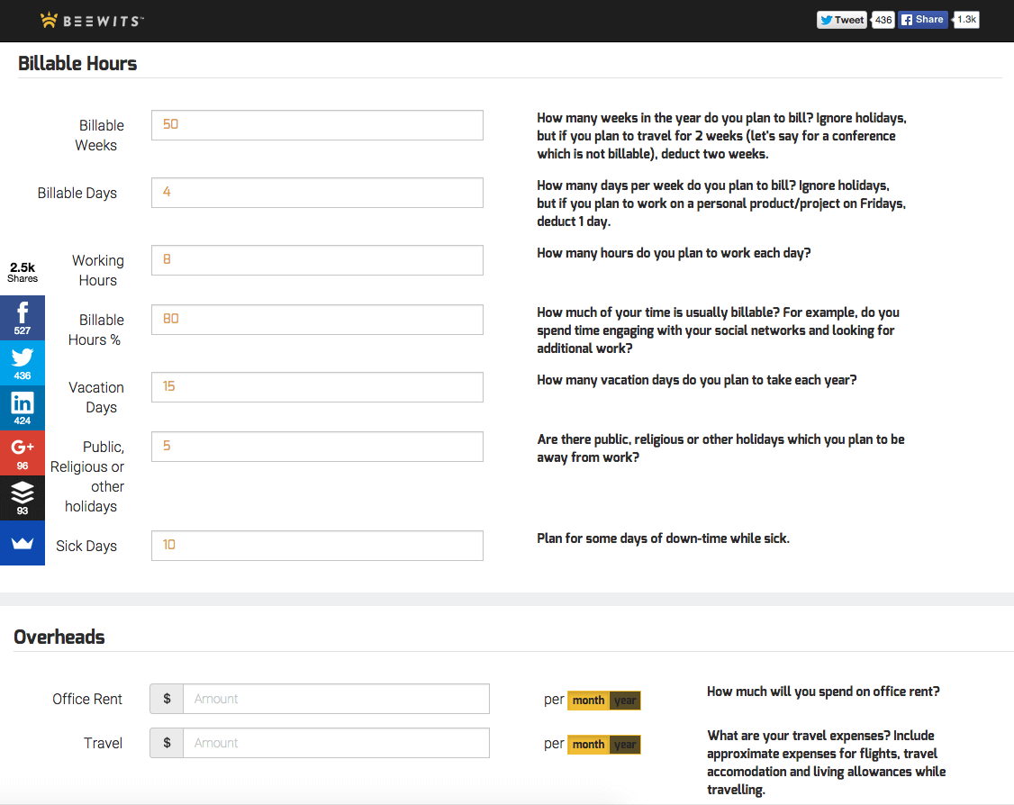Click the Travel amount field
Screen dimensions: 1014x805
(x=336, y=743)
